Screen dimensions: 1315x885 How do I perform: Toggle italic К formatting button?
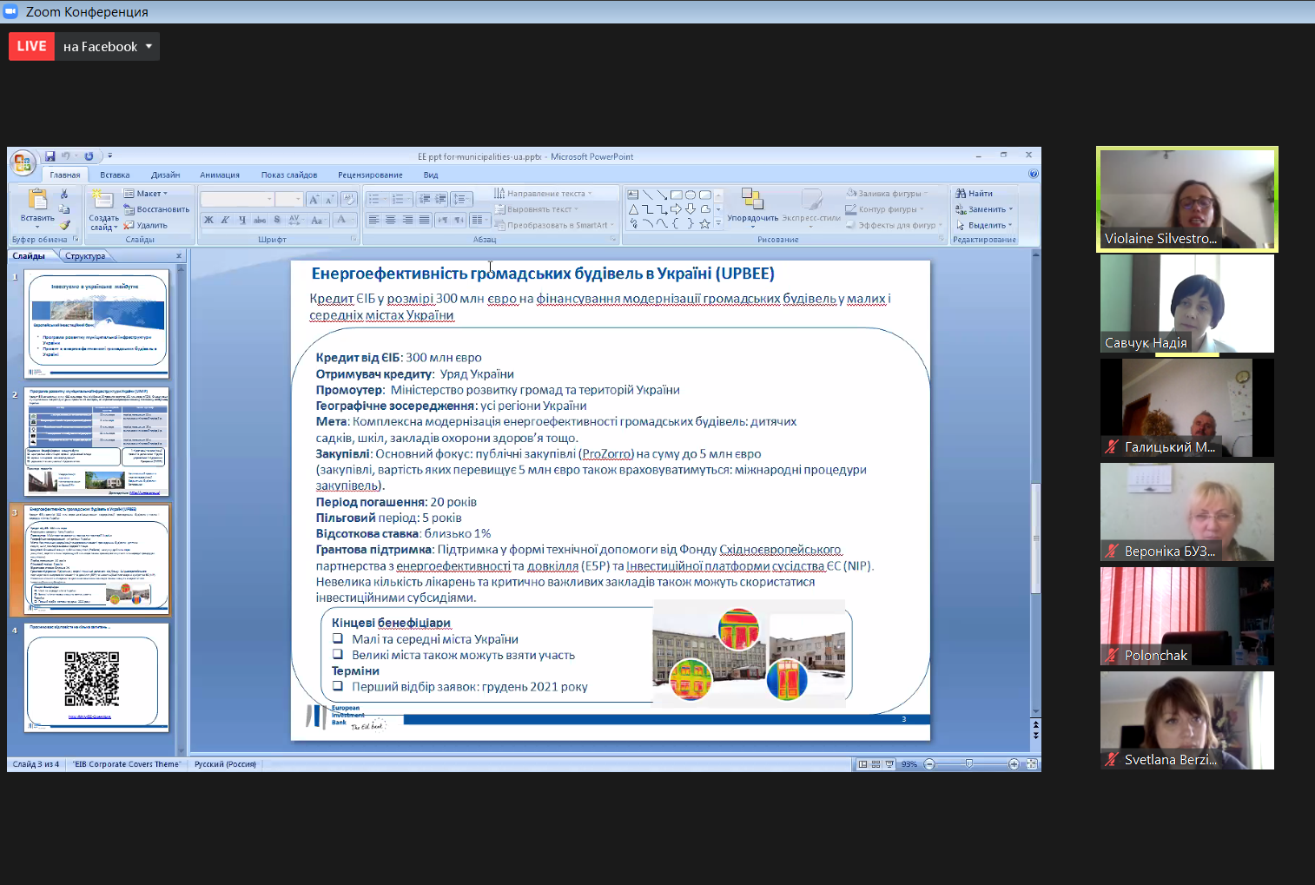pos(225,220)
